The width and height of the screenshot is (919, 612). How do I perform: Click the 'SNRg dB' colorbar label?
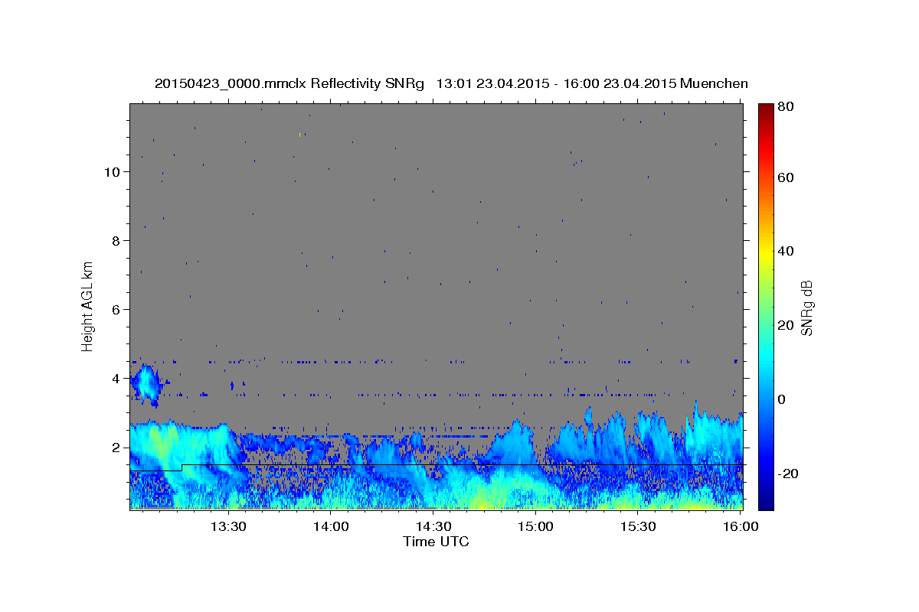coord(806,308)
